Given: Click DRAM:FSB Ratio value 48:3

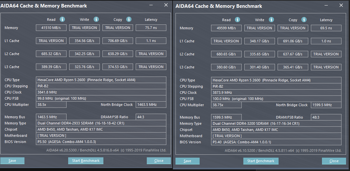Looking at the screenshot, I should 326,117.
